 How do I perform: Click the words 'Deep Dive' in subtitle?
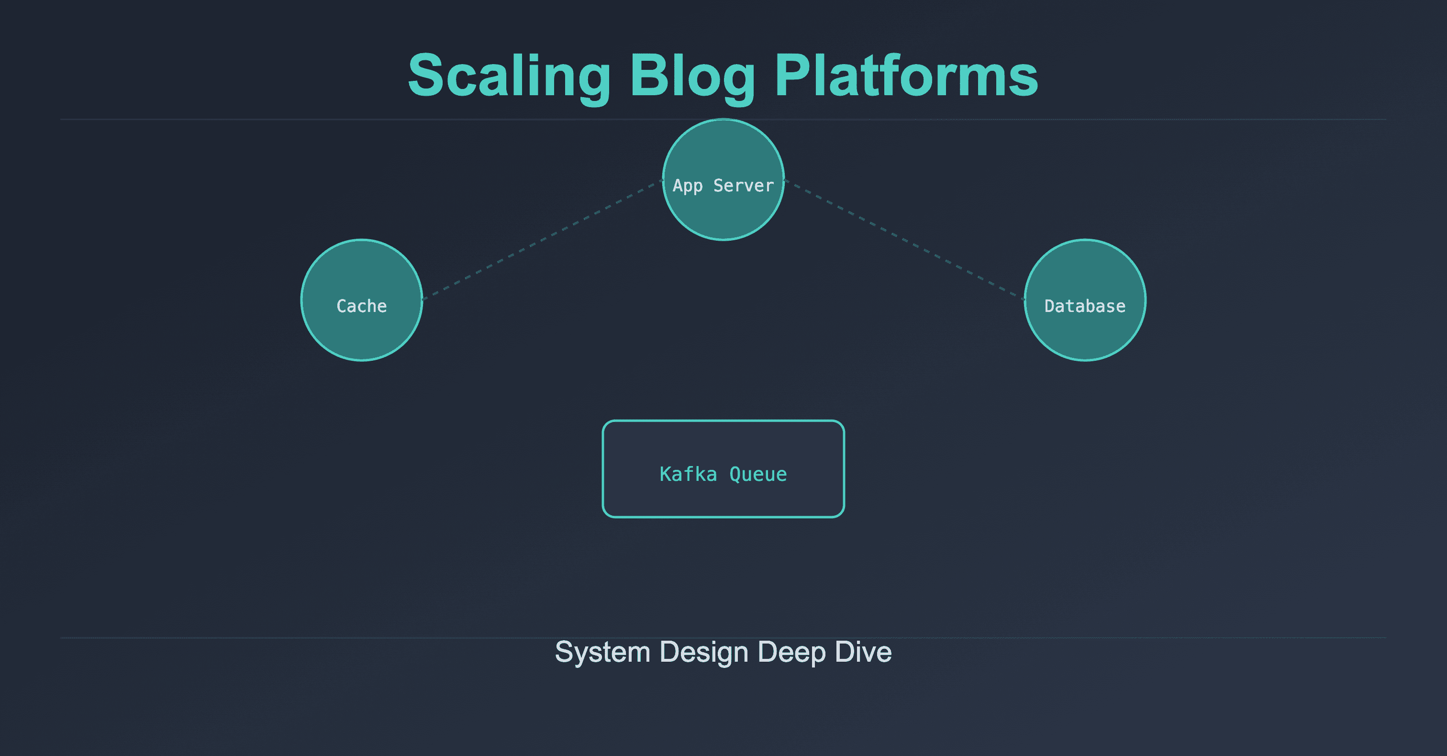(x=824, y=652)
